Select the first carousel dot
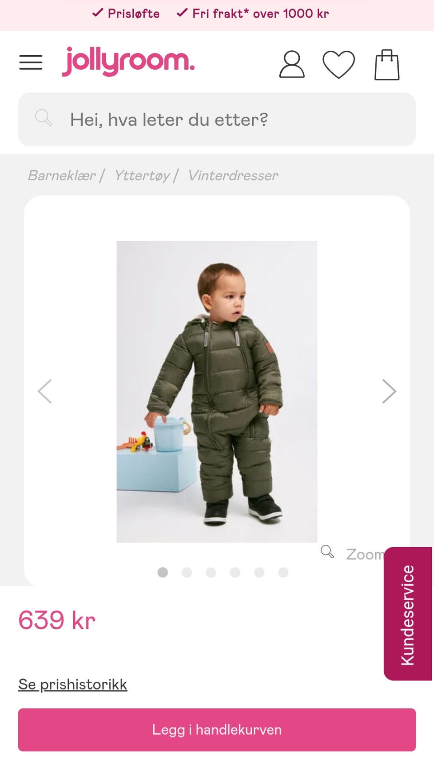 click(163, 572)
